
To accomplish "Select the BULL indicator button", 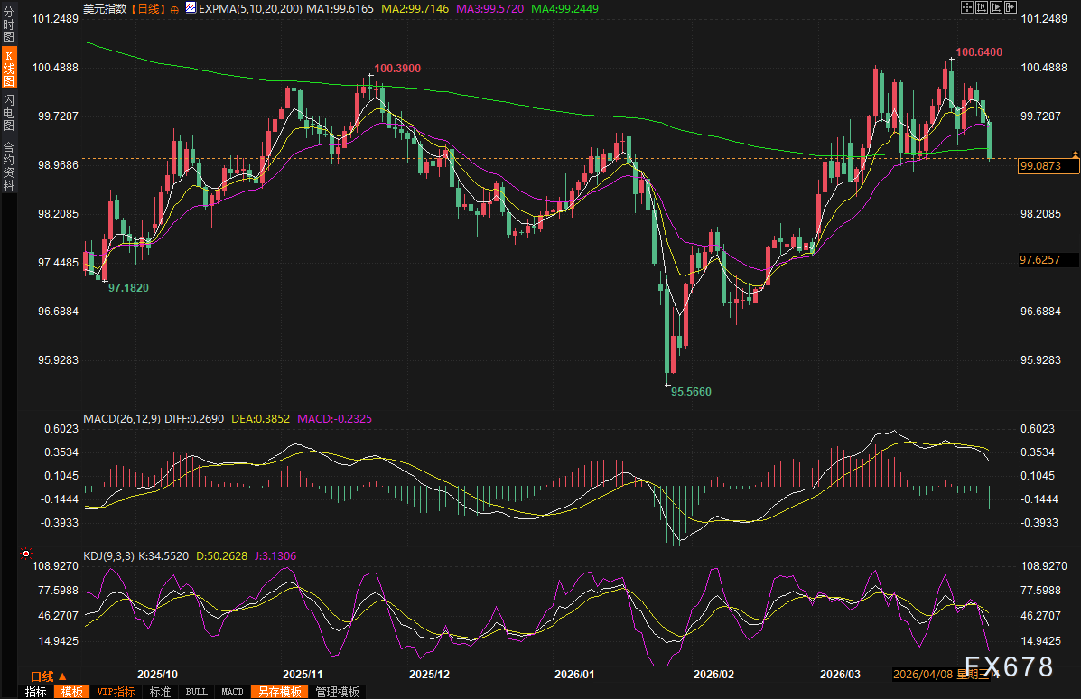I will (x=196, y=692).
